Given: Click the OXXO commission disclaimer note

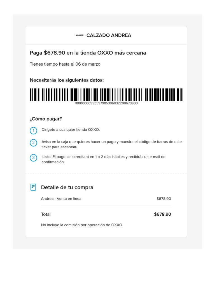Looking at the screenshot, I should pos(81,225).
